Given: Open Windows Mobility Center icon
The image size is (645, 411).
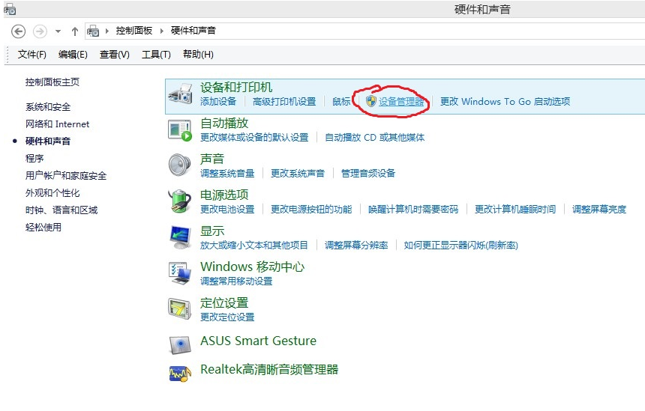Looking at the screenshot, I should click(180, 273).
